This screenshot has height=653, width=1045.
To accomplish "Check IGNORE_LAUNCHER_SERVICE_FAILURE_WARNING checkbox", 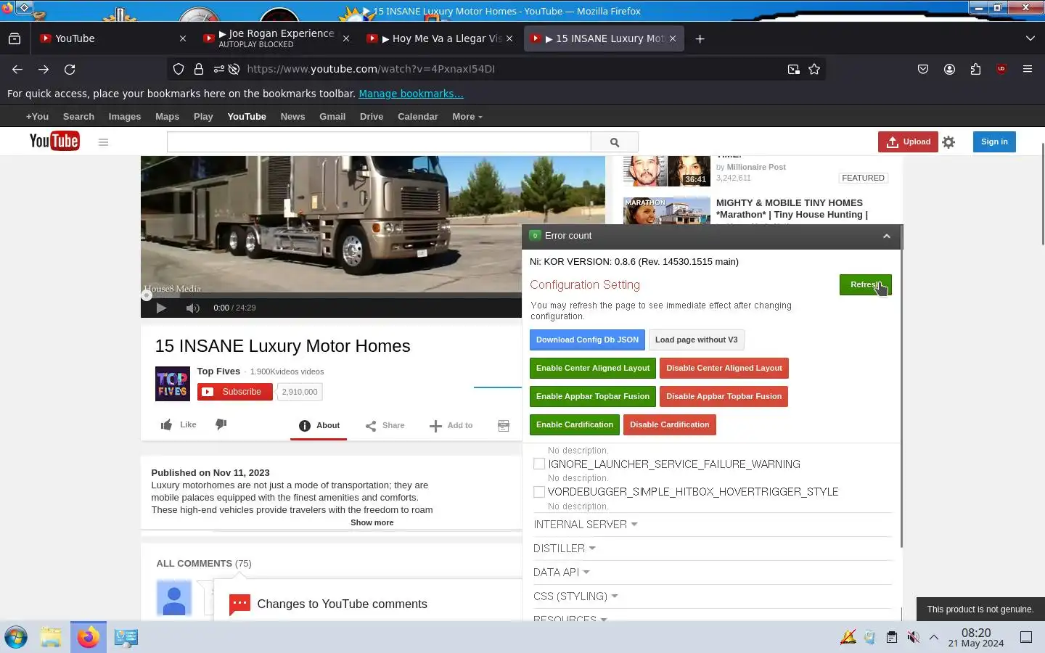I will point(539,464).
